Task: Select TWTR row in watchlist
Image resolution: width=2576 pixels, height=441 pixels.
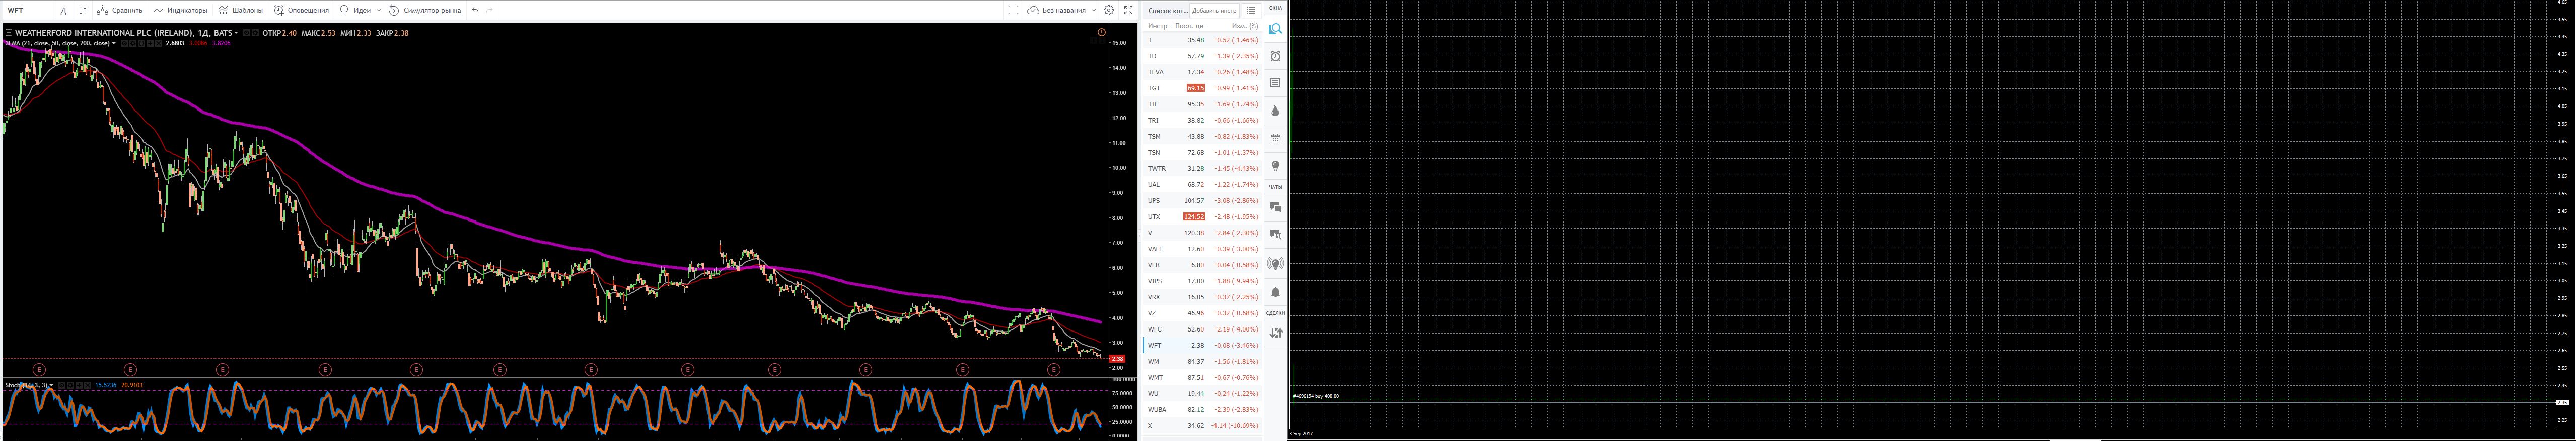Action: 1203,169
